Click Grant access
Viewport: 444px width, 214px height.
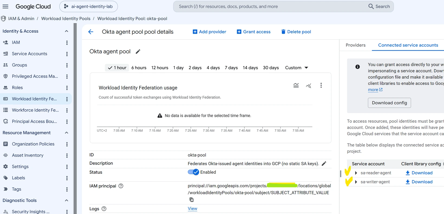pos(254,32)
